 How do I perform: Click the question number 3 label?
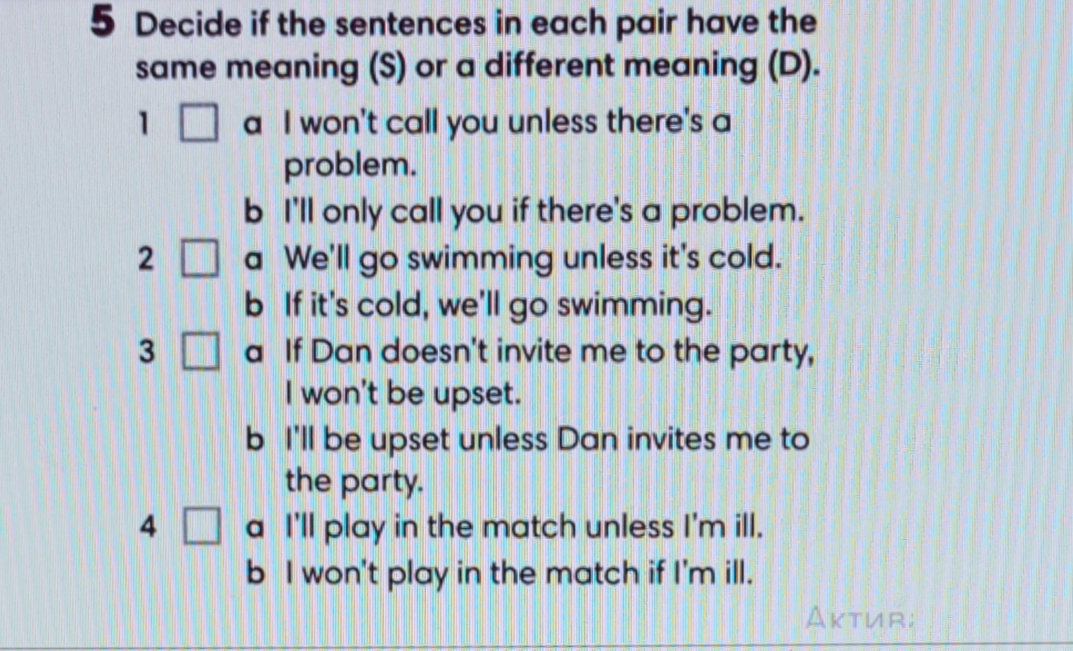click(x=147, y=351)
